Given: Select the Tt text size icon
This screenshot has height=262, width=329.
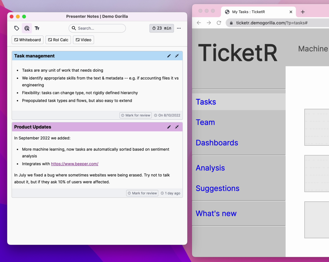Looking at the screenshot, I should (37, 28).
